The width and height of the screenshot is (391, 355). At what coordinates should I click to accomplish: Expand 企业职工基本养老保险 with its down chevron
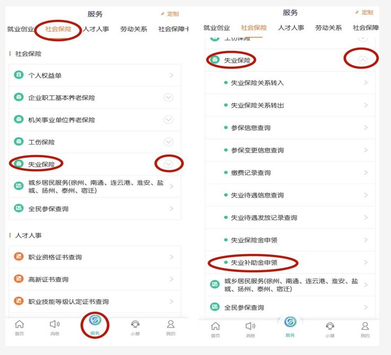pyautogui.click(x=168, y=97)
